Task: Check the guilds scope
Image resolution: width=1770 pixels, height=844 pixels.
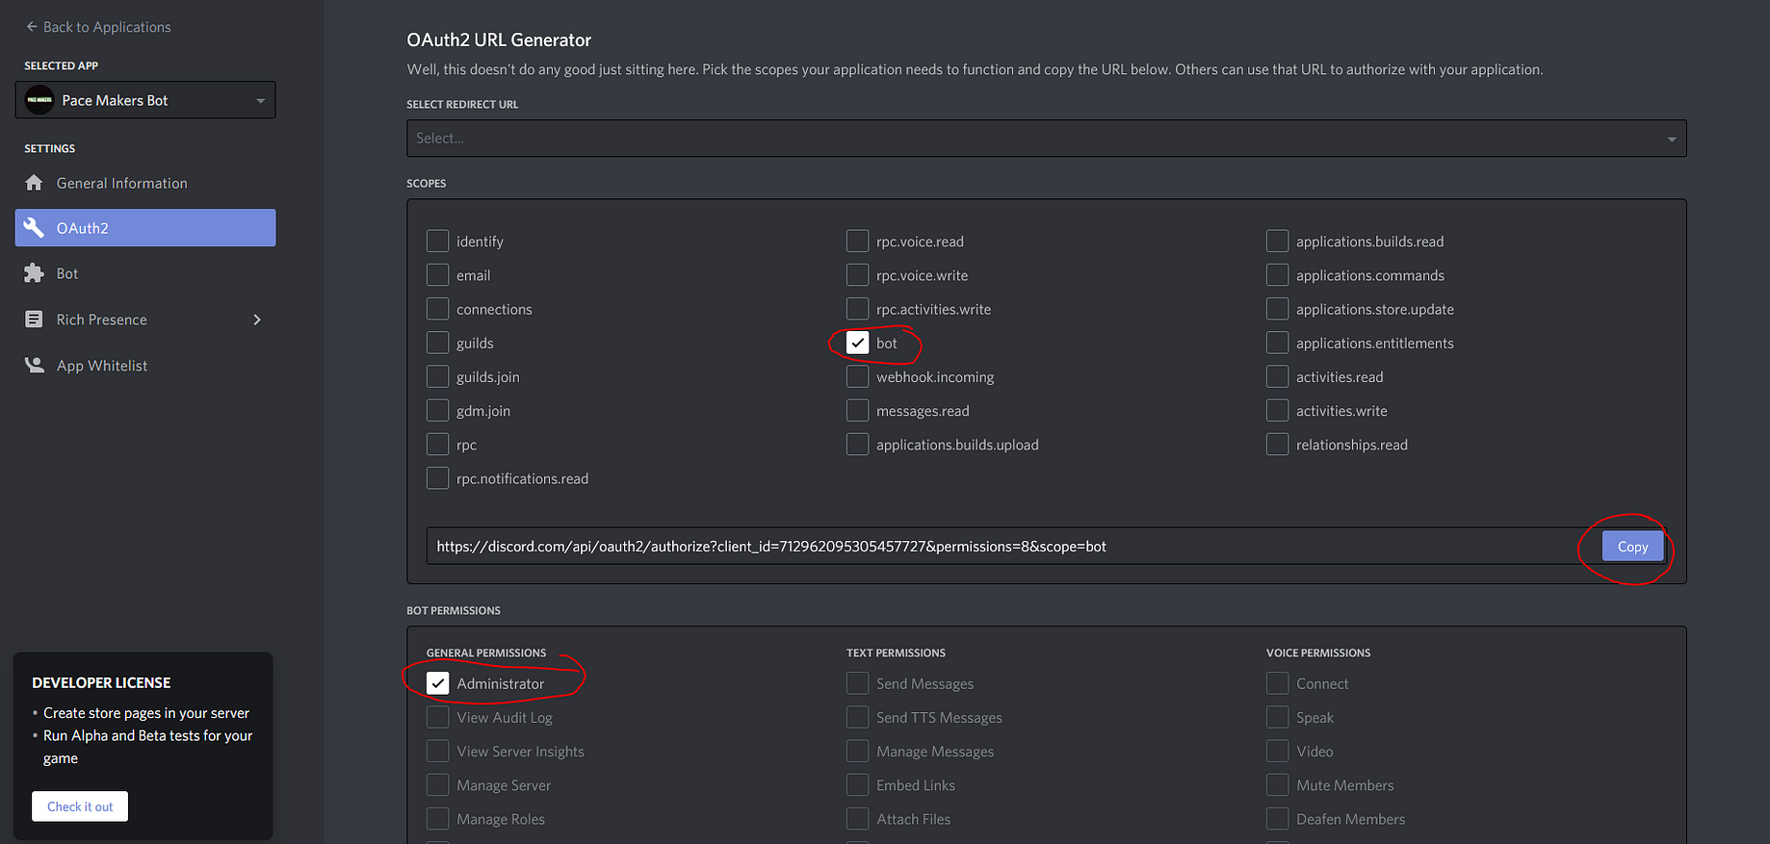Action: pos(438,343)
